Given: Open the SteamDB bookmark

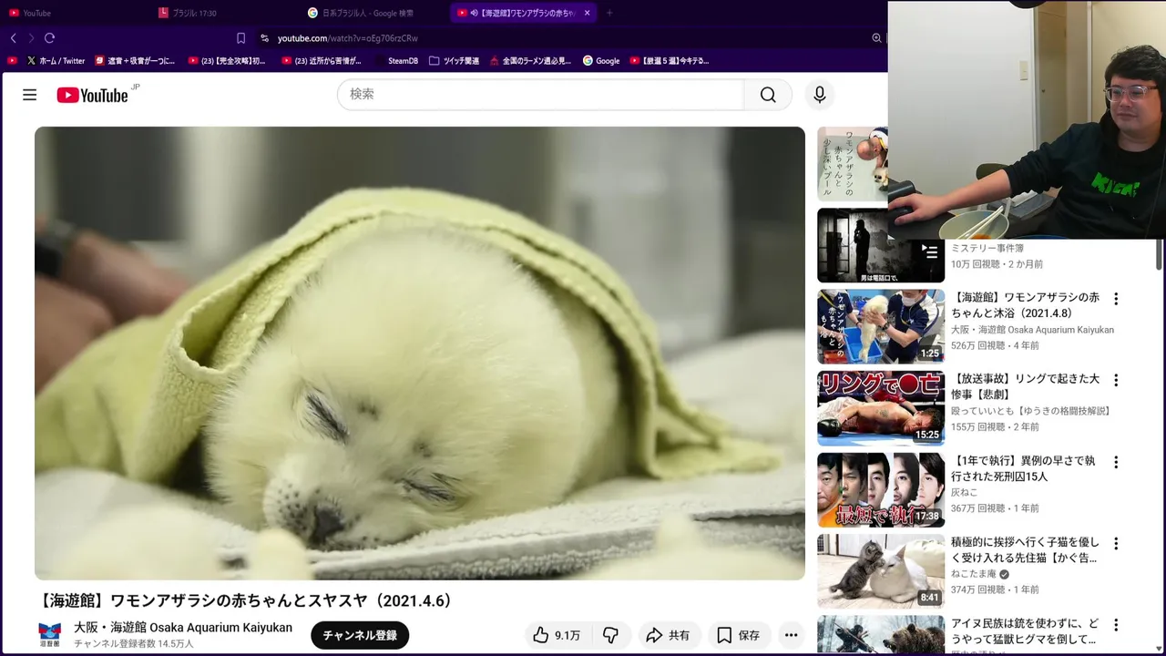Looking at the screenshot, I should 396,61.
